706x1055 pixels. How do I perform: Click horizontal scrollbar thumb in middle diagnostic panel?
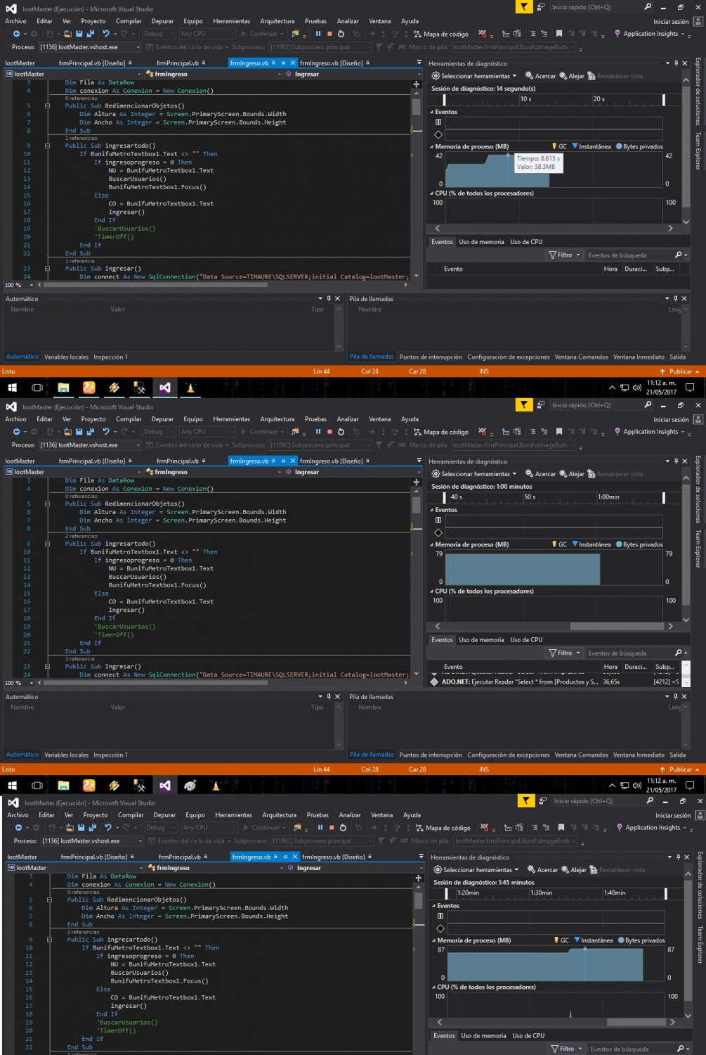point(617,626)
